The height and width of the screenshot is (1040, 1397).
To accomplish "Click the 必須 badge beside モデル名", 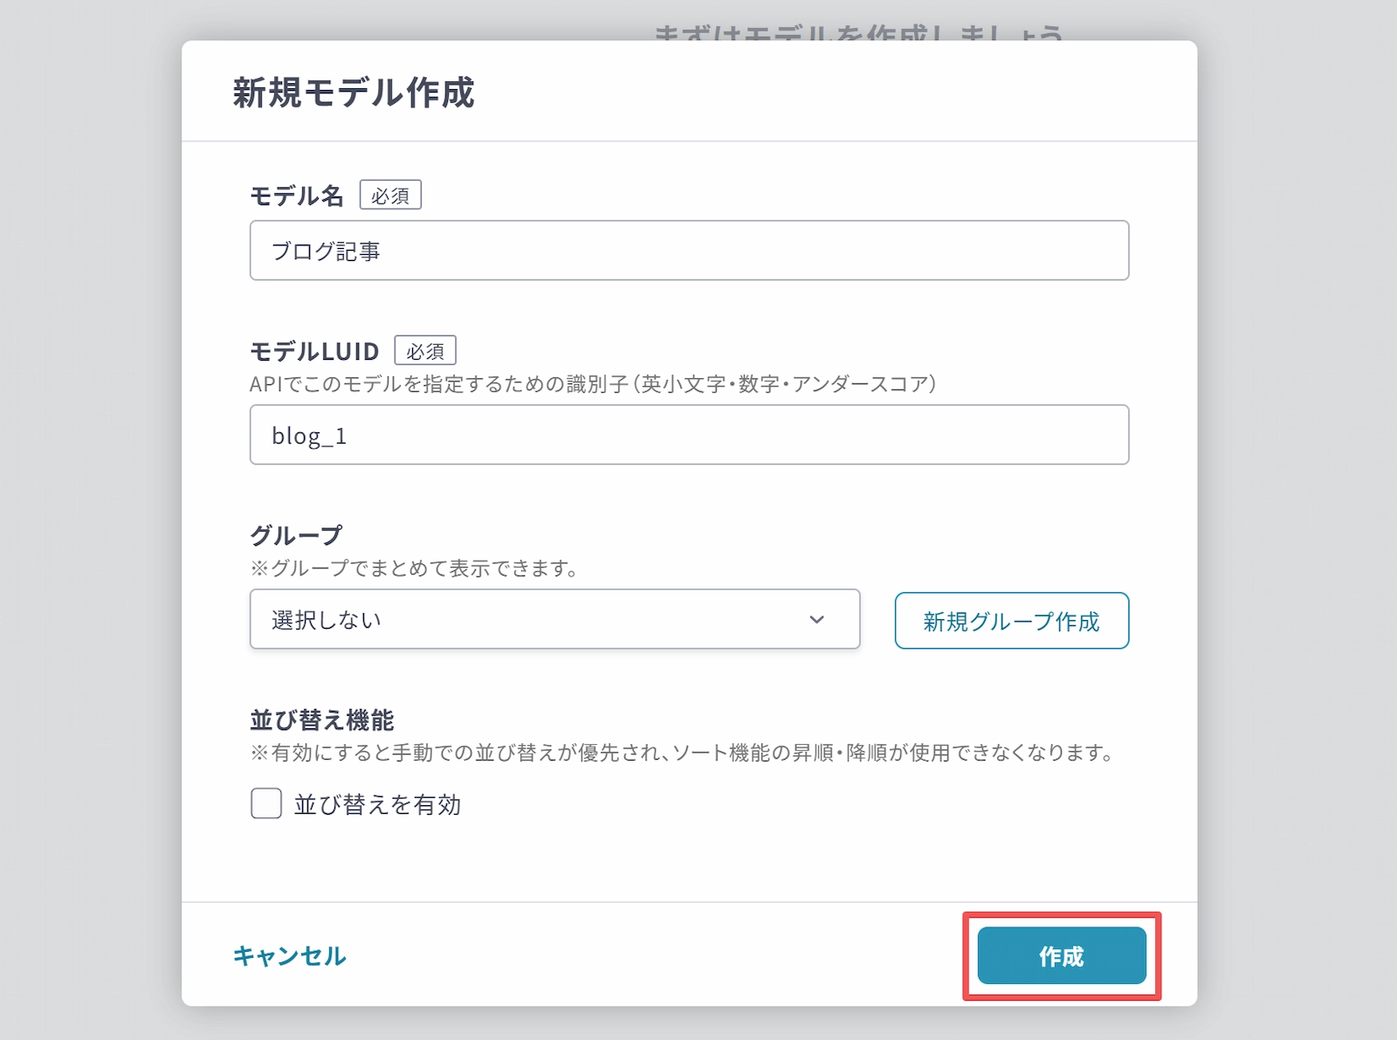I will [x=390, y=196].
